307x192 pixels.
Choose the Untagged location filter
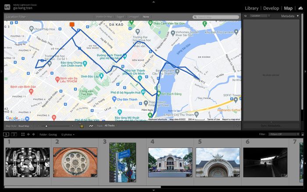(x=133, y=17)
